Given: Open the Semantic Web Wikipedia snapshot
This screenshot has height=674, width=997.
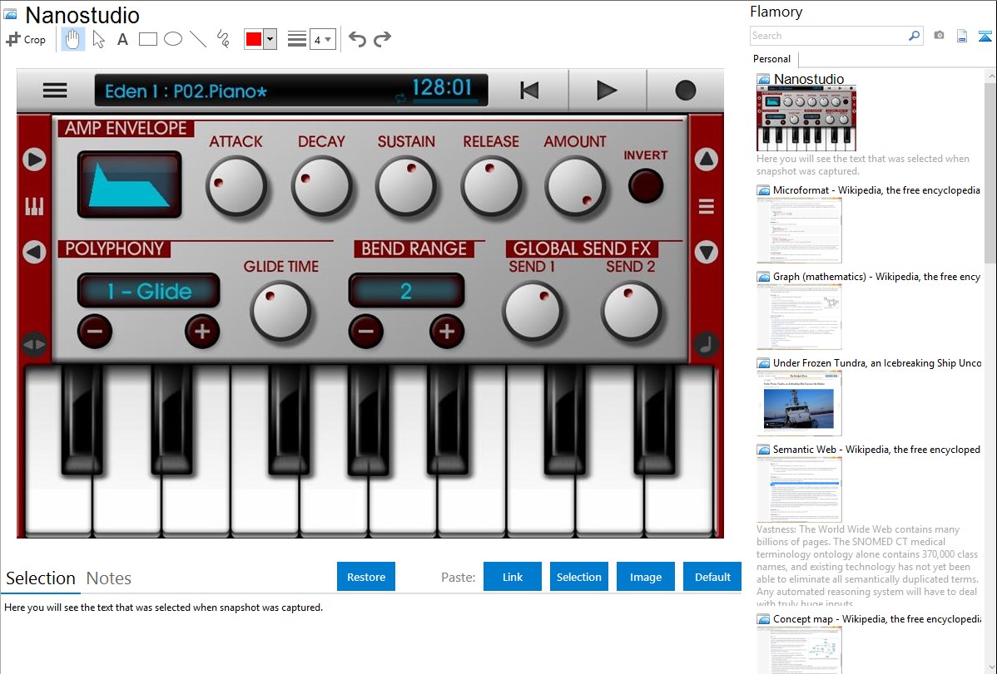Looking at the screenshot, I should tap(799, 490).
